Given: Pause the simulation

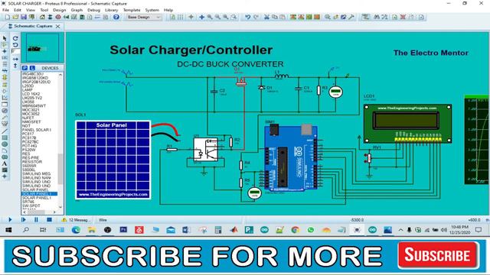Looking at the screenshot, I should click(36, 219).
